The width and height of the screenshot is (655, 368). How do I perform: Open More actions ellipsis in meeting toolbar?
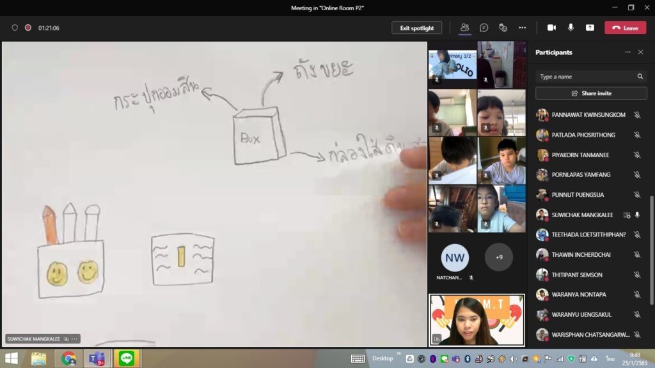(x=522, y=27)
